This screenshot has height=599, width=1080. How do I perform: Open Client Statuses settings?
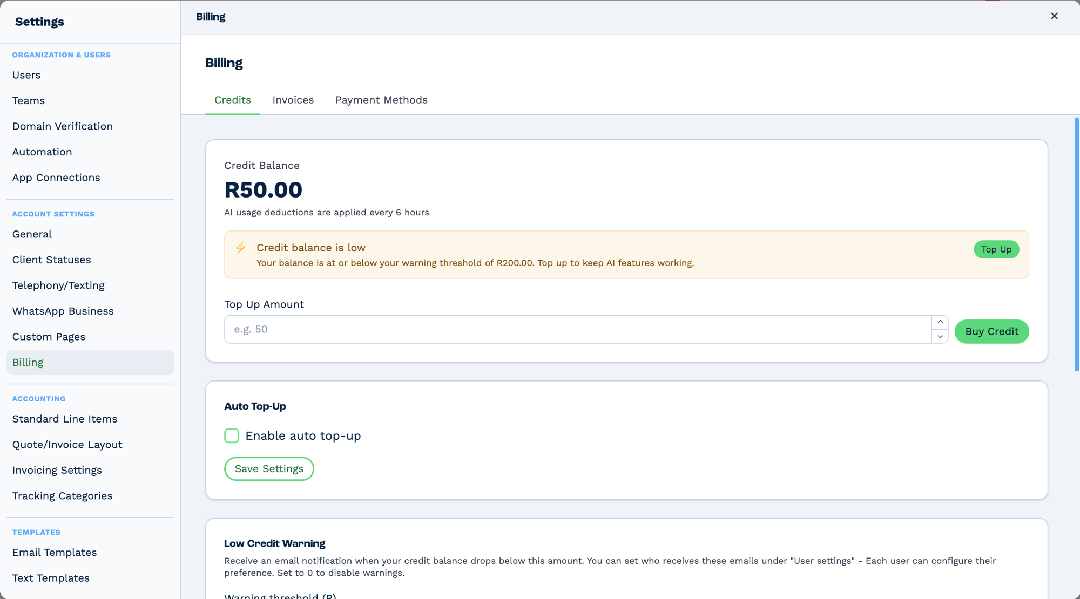click(x=90, y=260)
